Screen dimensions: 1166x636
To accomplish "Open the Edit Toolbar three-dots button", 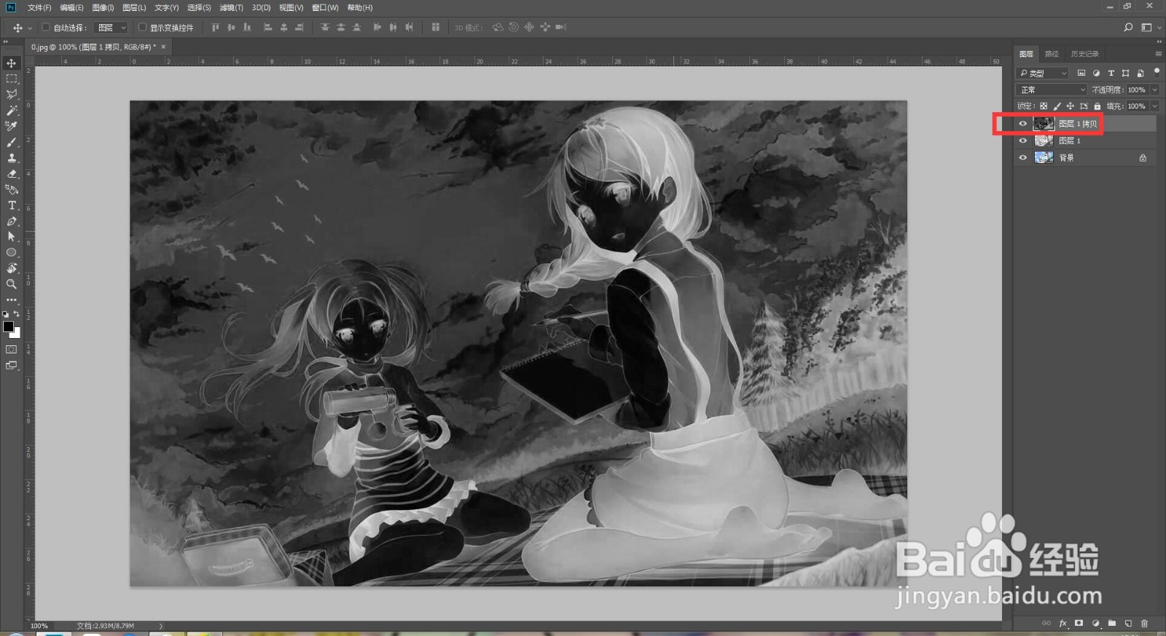I will point(12,299).
